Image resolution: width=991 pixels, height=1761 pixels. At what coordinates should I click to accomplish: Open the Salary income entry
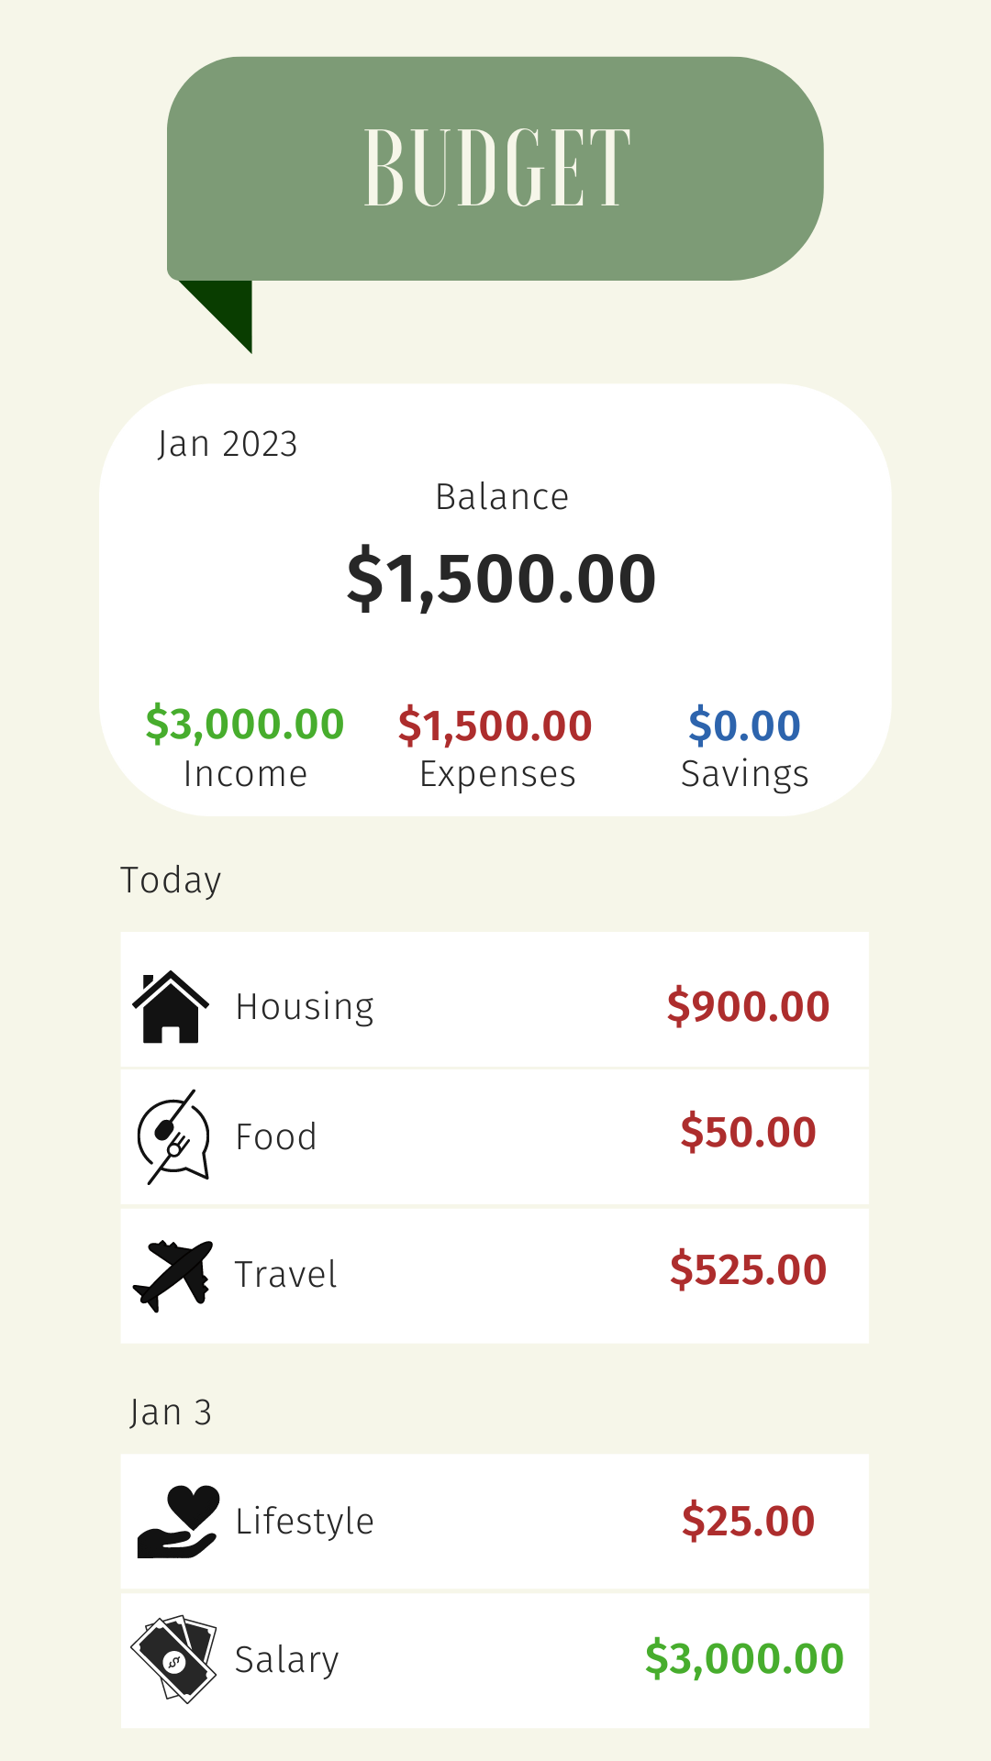495,1661
